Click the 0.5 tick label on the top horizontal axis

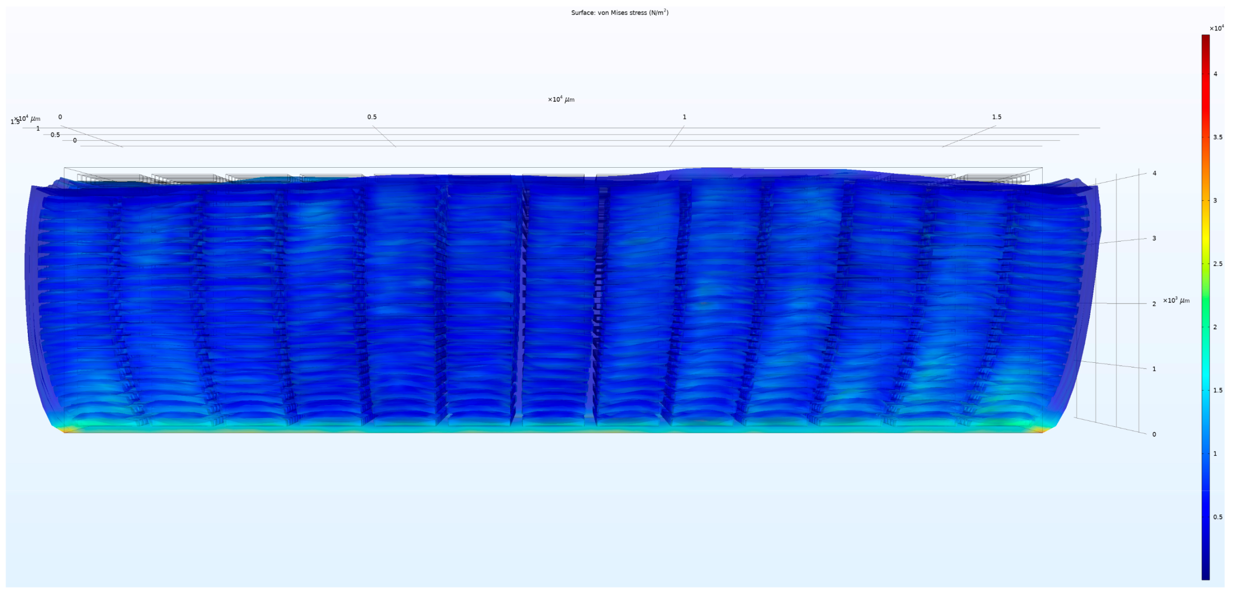point(371,117)
